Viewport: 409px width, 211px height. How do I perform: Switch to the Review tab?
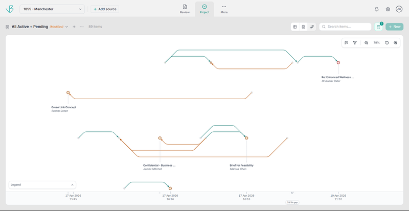pos(185,9)
